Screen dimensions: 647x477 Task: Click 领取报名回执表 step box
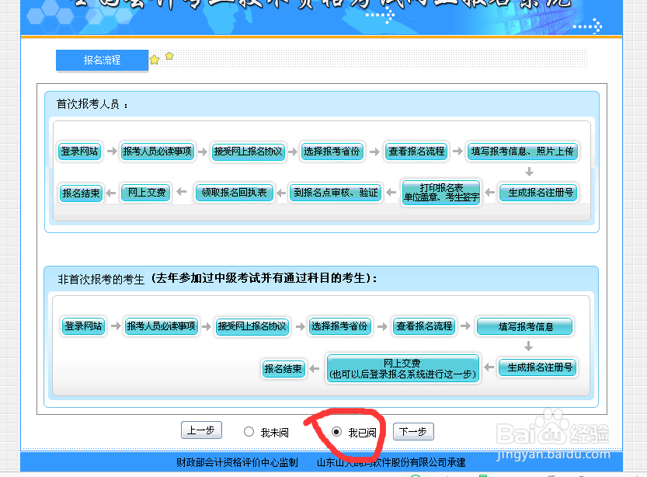[x=235, y=193]
